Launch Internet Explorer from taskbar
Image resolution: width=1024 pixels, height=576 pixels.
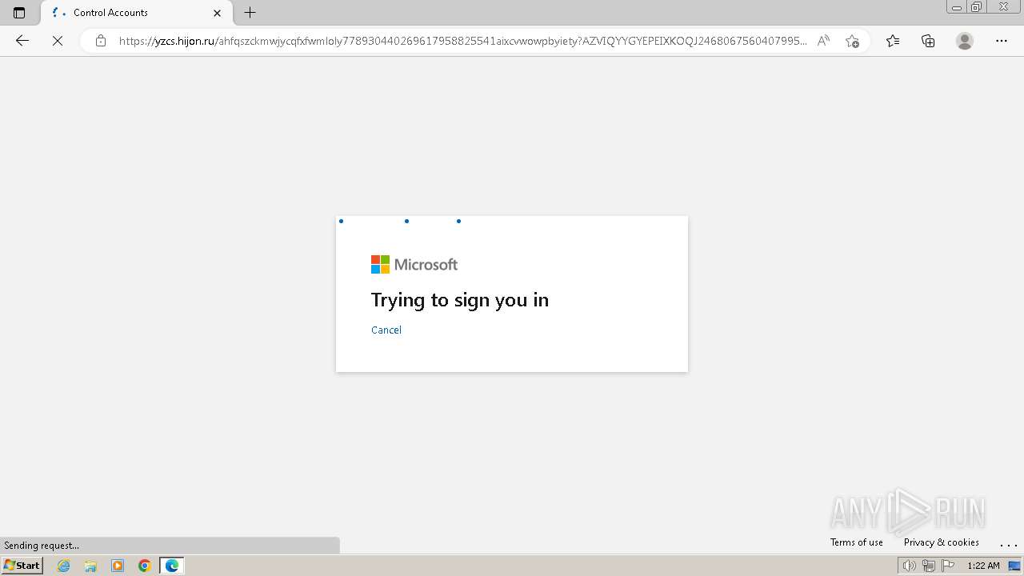(x=64, y=566)
